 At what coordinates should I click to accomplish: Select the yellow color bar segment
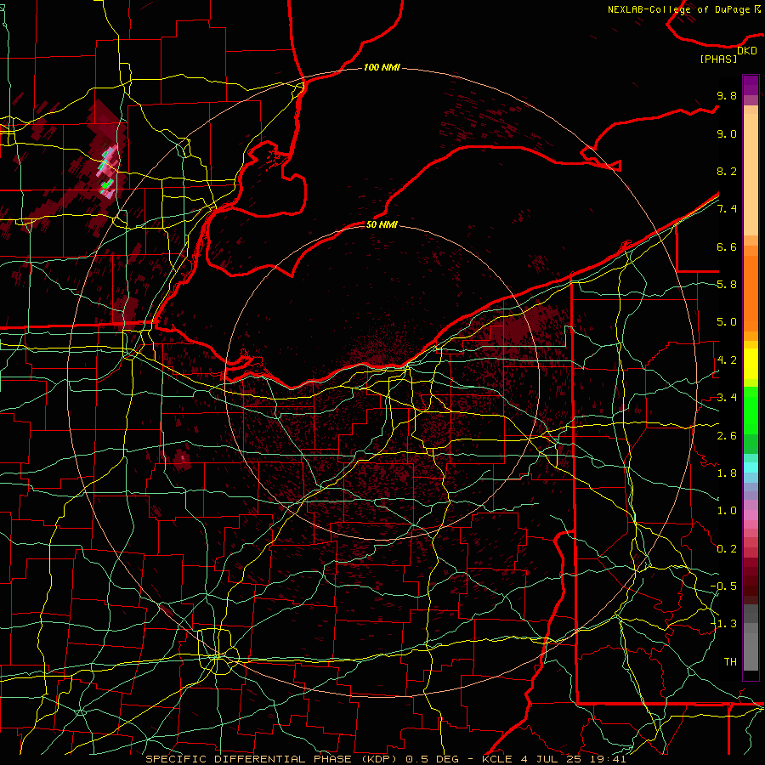[751, 364]
